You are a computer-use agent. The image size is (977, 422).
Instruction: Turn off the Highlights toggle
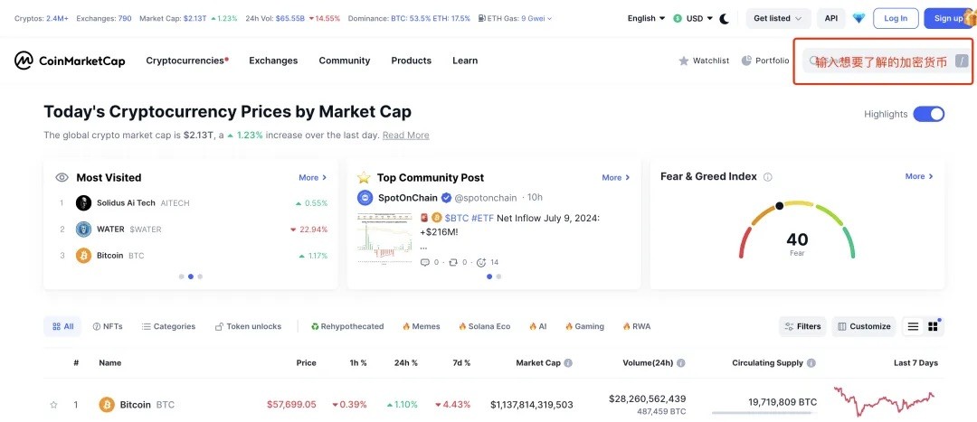[928, 114]
